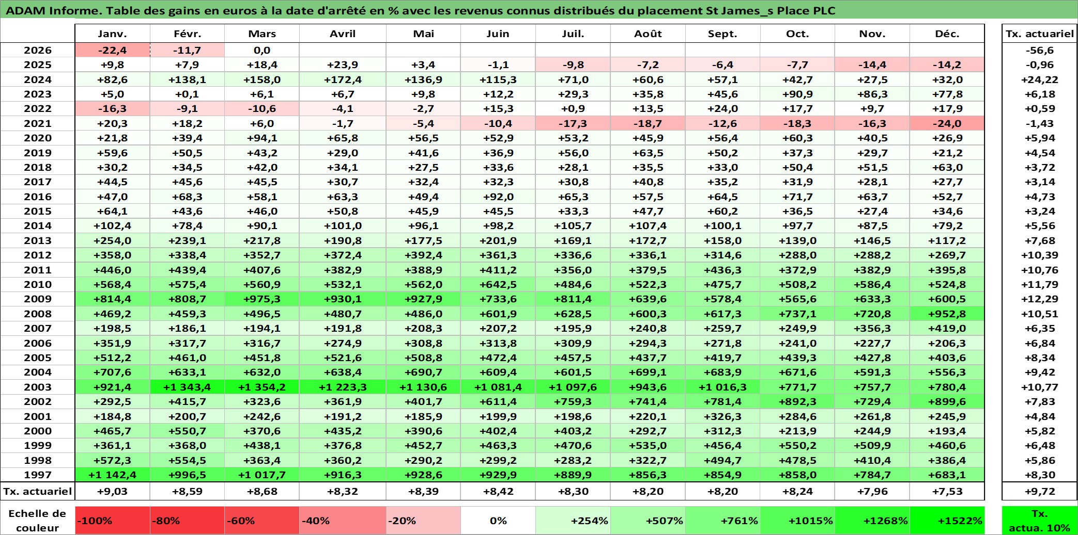The width and height of the screenshot is (1078, 535).
Task: Click the +899,6 cell in 2002
Action: click(947, 401)
